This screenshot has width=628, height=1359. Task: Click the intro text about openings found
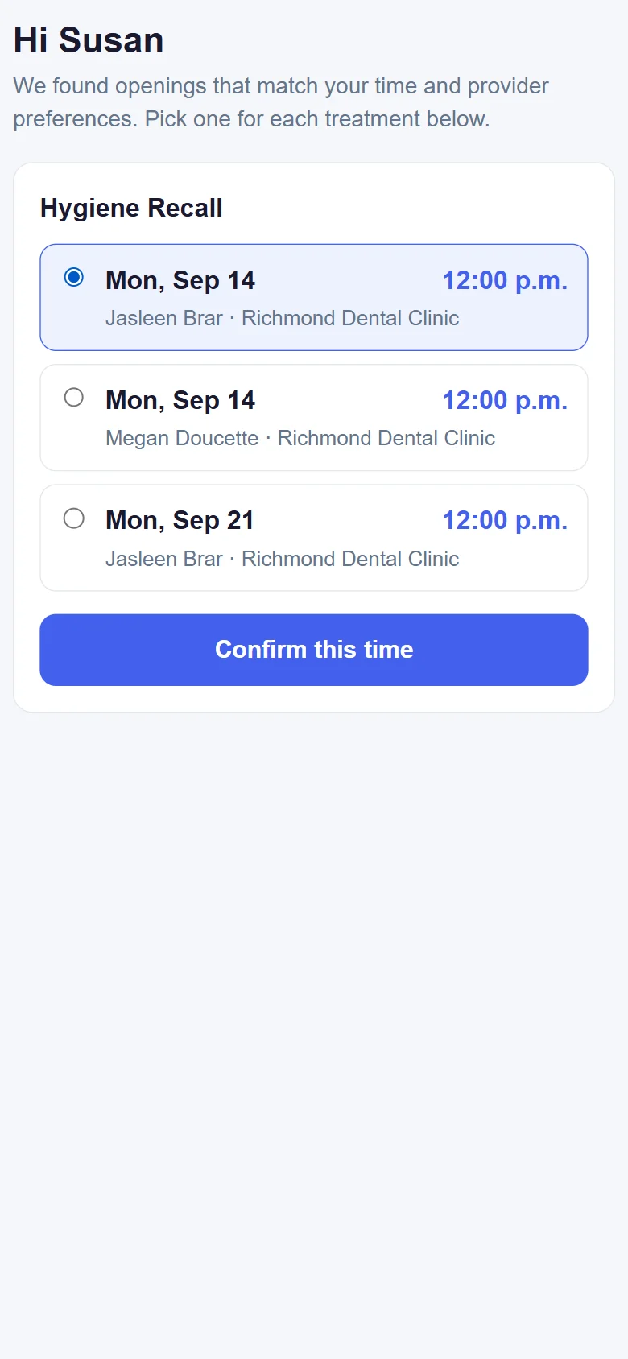[x=281, y=102]
